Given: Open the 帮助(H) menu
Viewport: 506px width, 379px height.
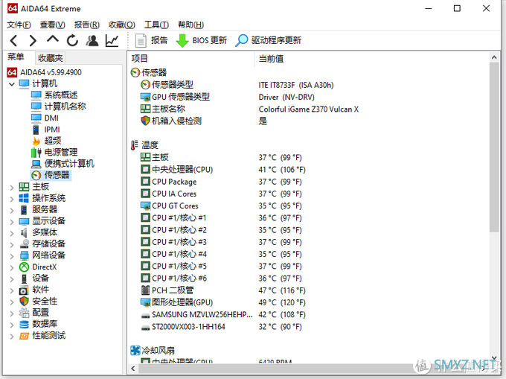Looking at the screenshot, I should tap(190, 25).
